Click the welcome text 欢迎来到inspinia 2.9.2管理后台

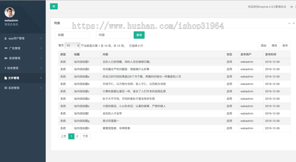[267, 7]
